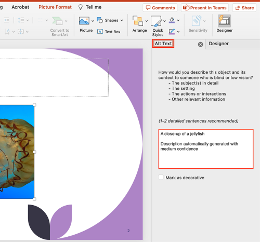Expand the Quick Styles dropdown arrow
This screenshot has height=242, width=260.
click(x=164, y=21)
